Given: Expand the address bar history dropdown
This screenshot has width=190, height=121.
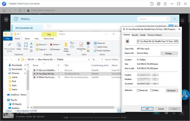Looking at the screenshot, I should pyautogui.click(x=89, y=60).
